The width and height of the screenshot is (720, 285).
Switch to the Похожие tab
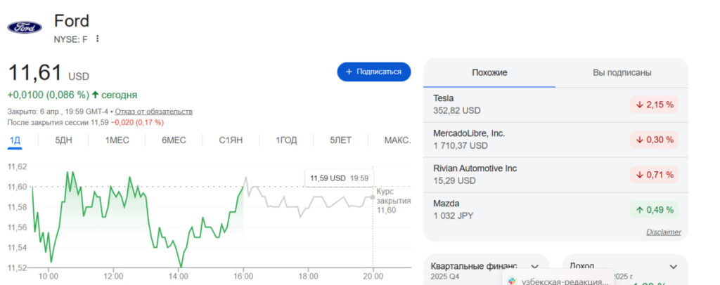pyautogui.click(x=489, y=73)
